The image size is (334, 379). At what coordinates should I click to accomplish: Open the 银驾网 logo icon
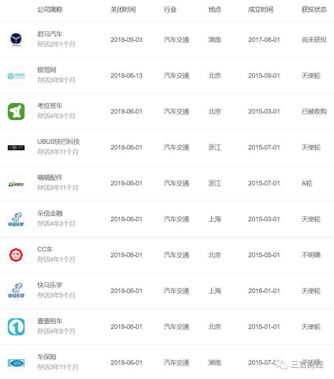point(16,76)
